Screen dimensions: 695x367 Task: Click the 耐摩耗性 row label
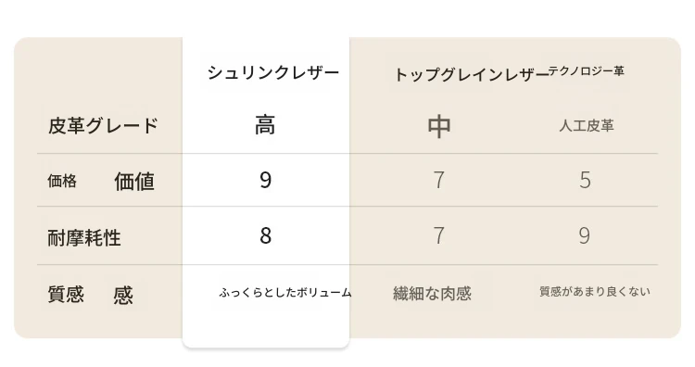84,237
